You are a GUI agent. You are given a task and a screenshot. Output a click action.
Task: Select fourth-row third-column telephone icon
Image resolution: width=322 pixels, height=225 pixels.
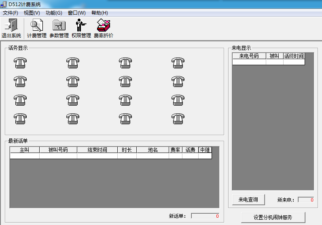click(125, 119)
